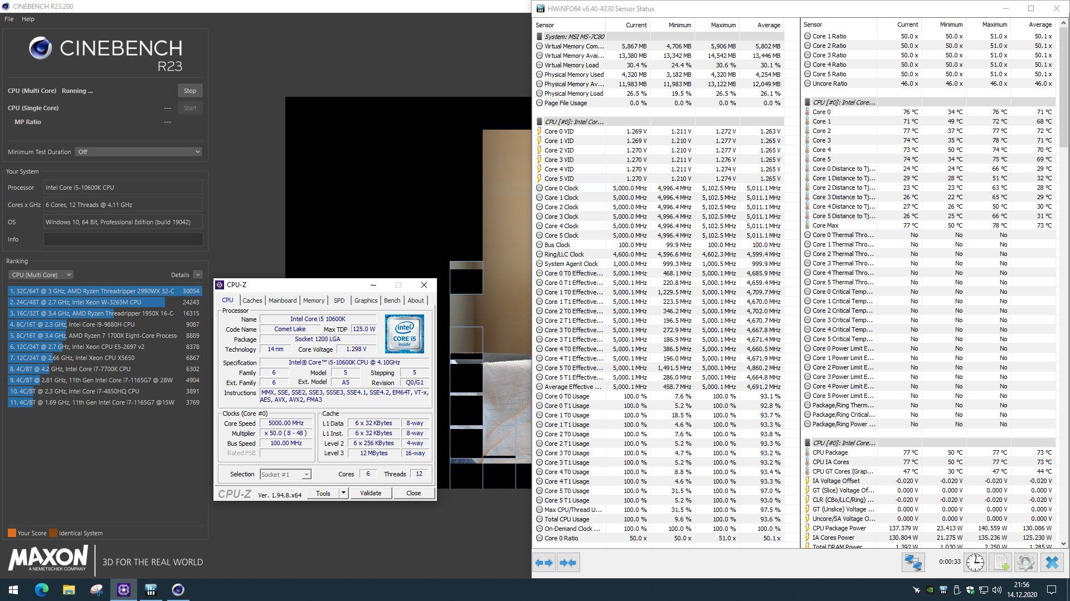Click HWiNFO vertical scrollbar down arrow

[x=1063, y=544]
